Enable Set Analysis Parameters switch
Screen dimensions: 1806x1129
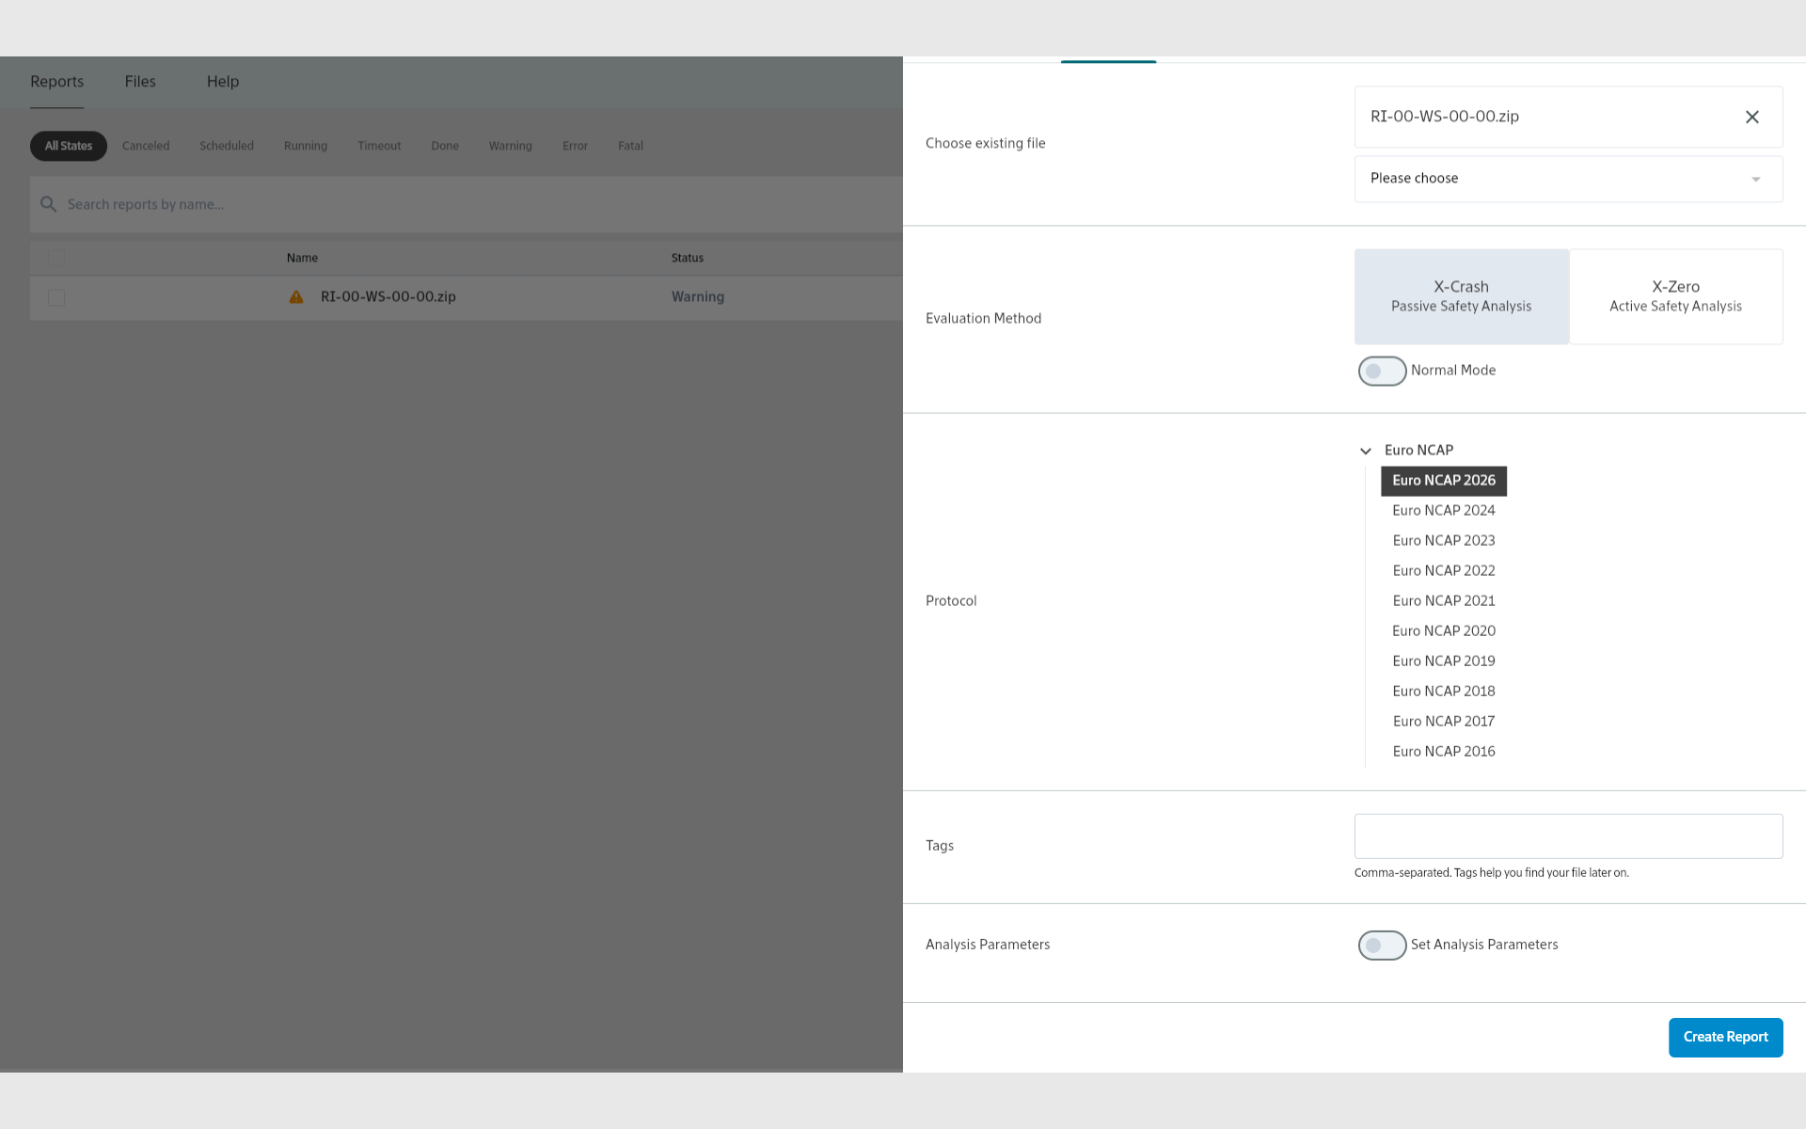[1382, 945]
